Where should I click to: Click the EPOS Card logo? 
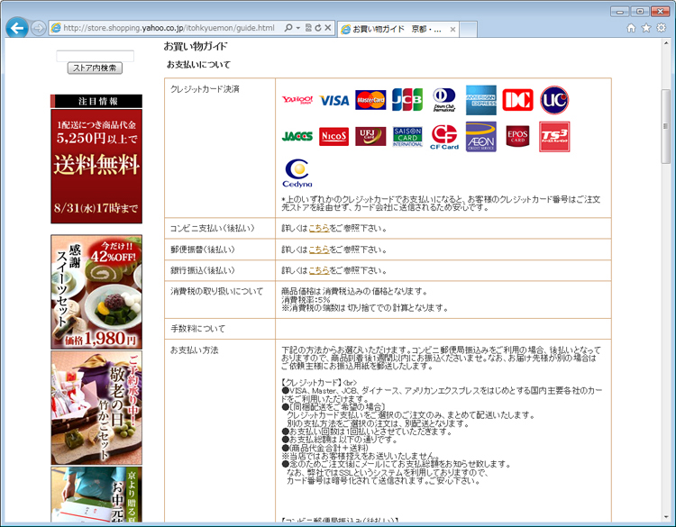click(517, 137)
